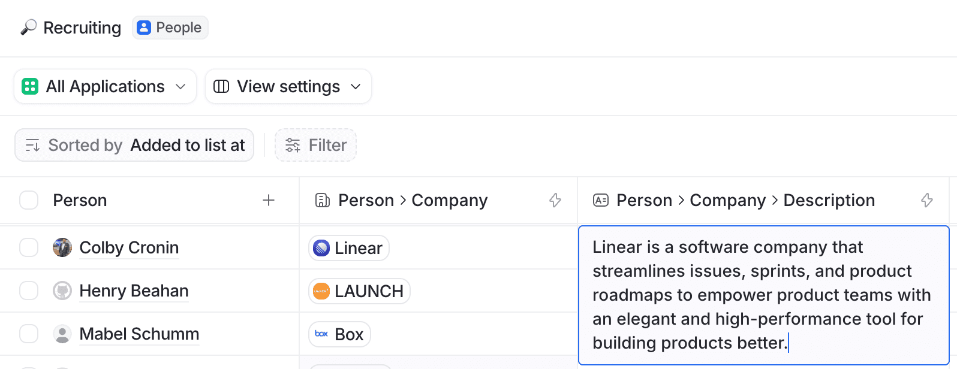Expand the All Applications dropdown chevron
957x369 pixels.
pyautogui.click(x=180, y=86)
